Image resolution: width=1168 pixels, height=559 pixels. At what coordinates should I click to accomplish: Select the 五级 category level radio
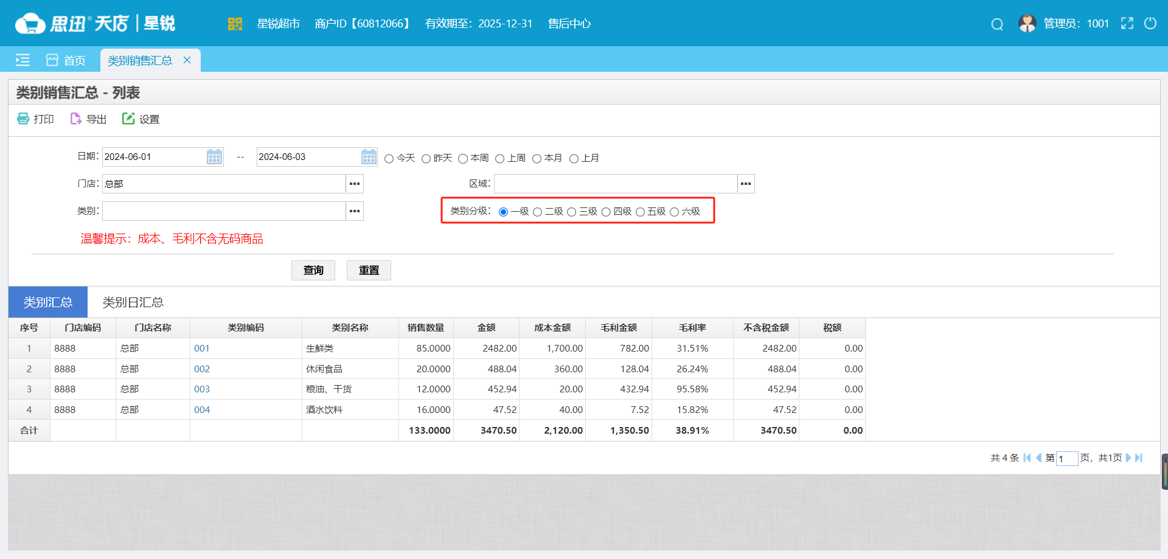point(640,212)
